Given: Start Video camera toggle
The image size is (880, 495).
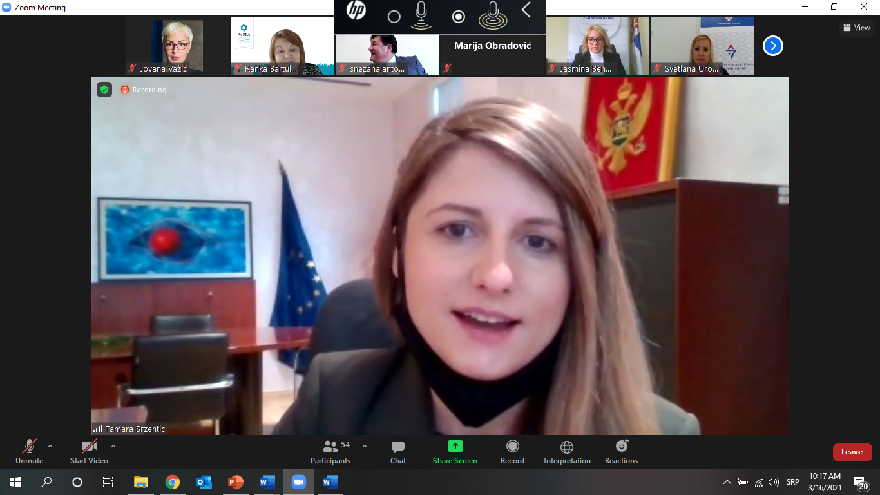Looking at the screenshot, I should (89, 451).
